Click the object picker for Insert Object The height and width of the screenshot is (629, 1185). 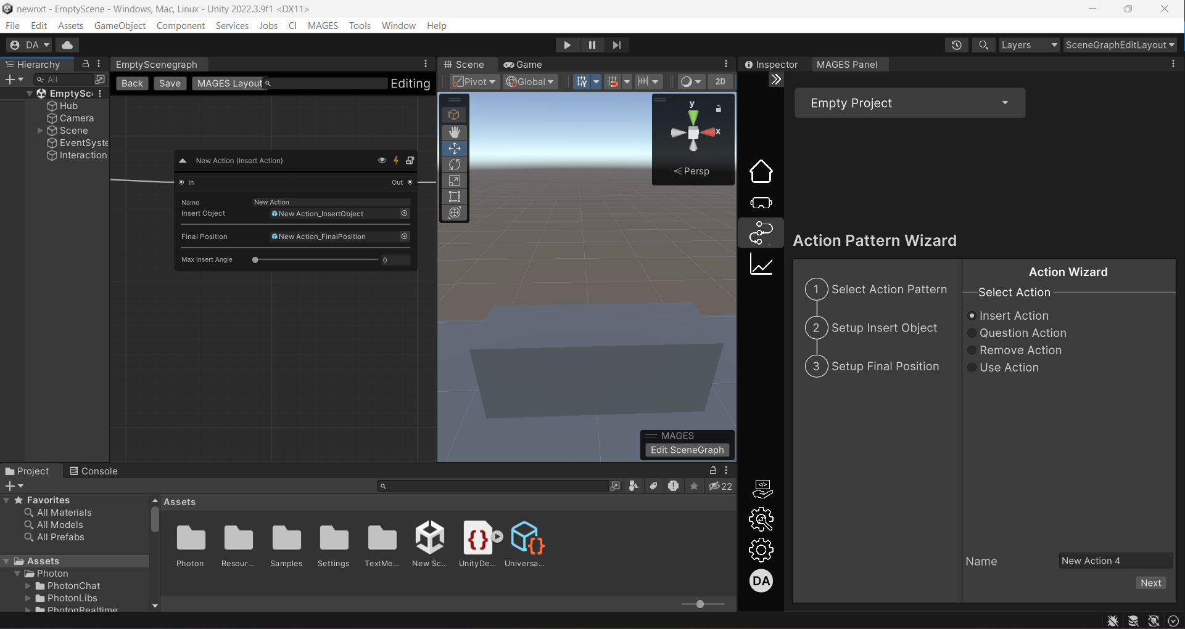405,213
